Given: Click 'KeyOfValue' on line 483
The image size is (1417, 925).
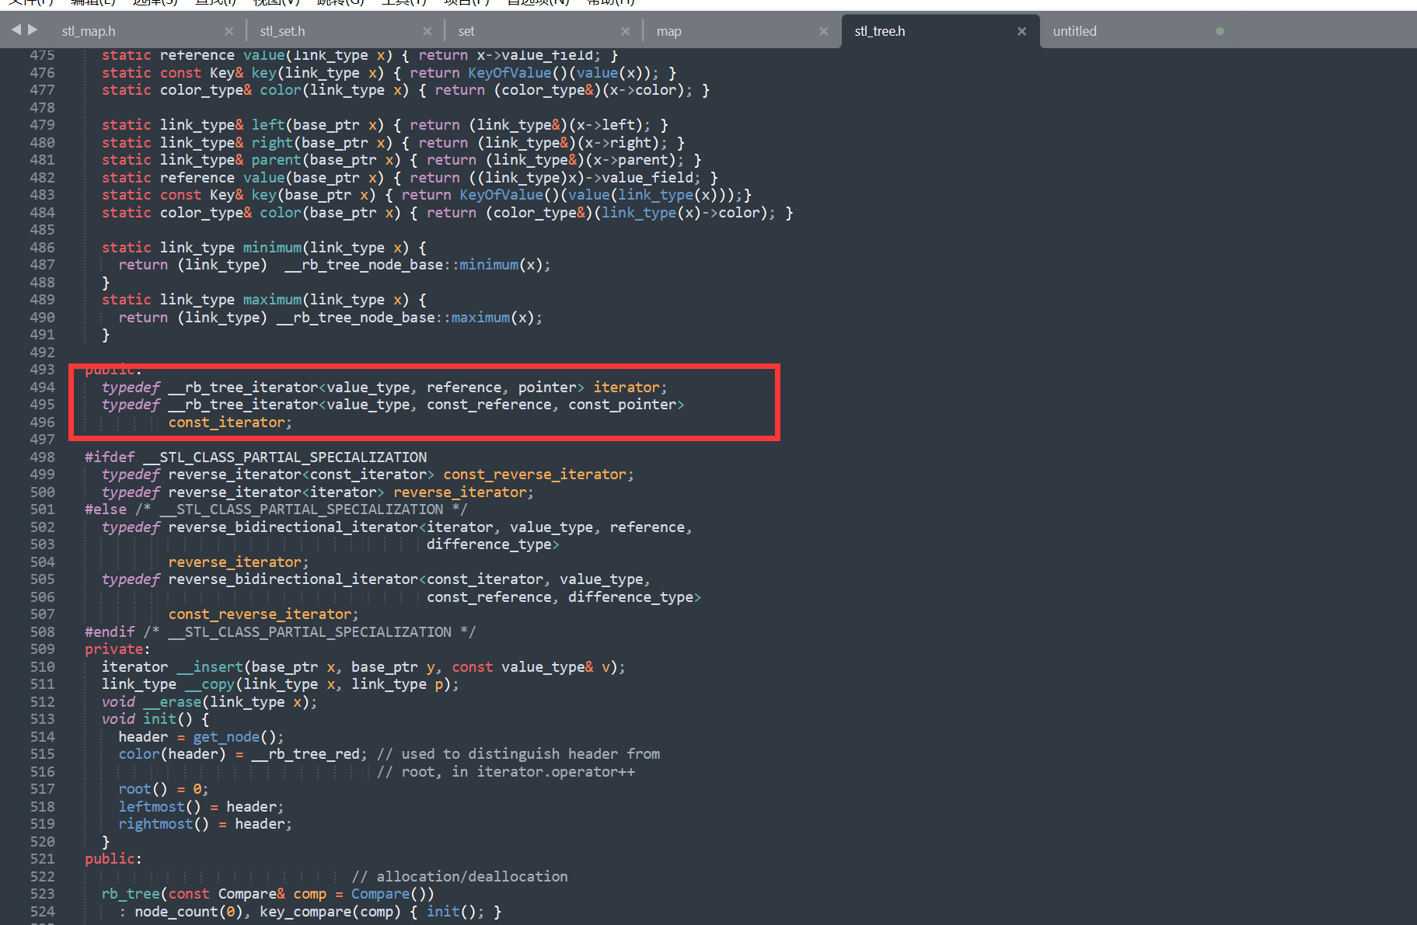Looking at the screenshot, I should pos(501,195).
